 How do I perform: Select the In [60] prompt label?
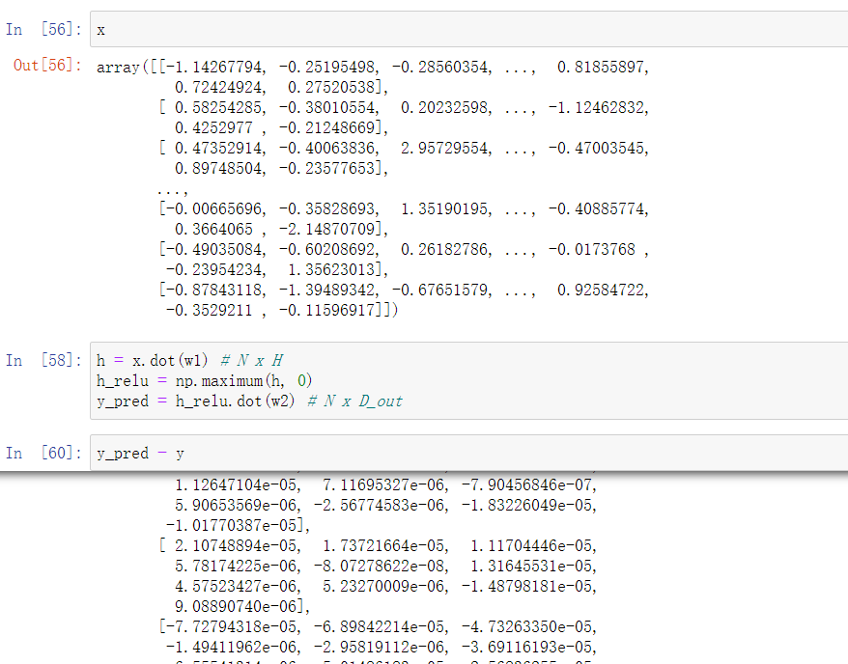coord(43,453)
